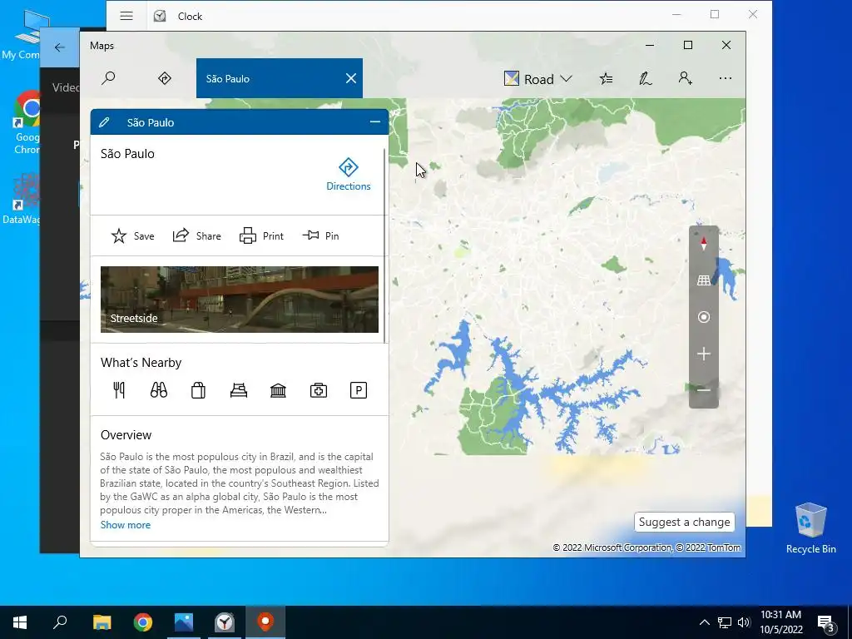Open Photos app in taskbar
The height and width of the screenshot is (639, 852).
click(184, 622)
